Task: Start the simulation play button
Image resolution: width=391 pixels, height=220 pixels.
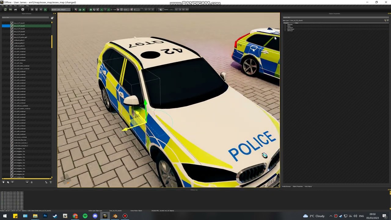Action: [23, 9]
